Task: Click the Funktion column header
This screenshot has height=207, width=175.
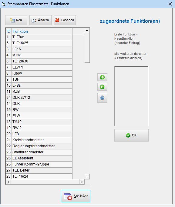Action: (x=42, y=31)
